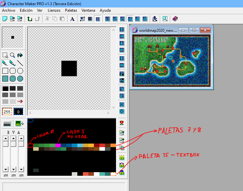Open the animation running man icon
Screen dimensions: 243x191
pos(155,19)
